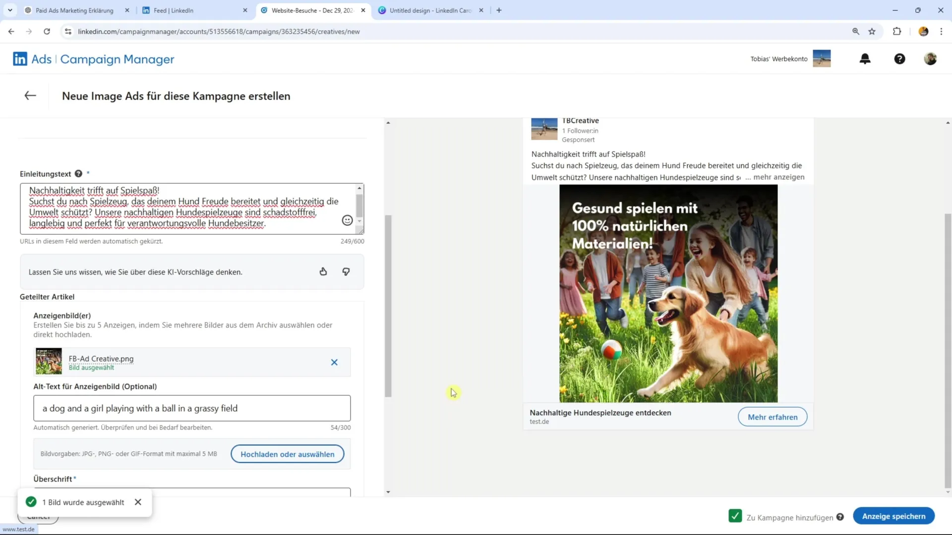Click the 'Campaign Manager' title text
This screenshot has height=535, width=952.
tap(117, 59)
